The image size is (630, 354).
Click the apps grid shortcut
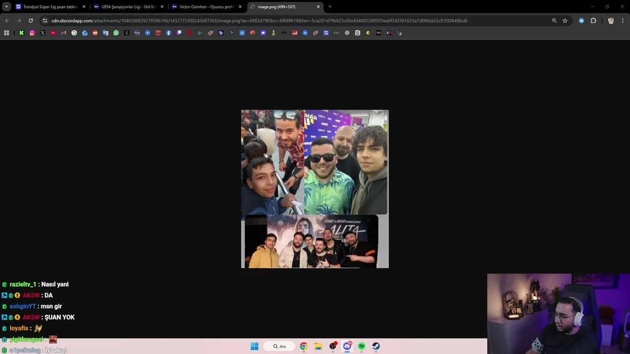(x=6, y=33)
